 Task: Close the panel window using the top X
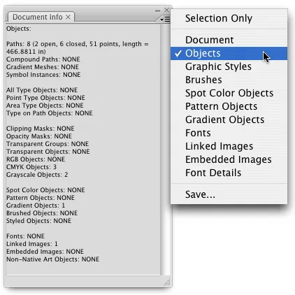(166, 10)
